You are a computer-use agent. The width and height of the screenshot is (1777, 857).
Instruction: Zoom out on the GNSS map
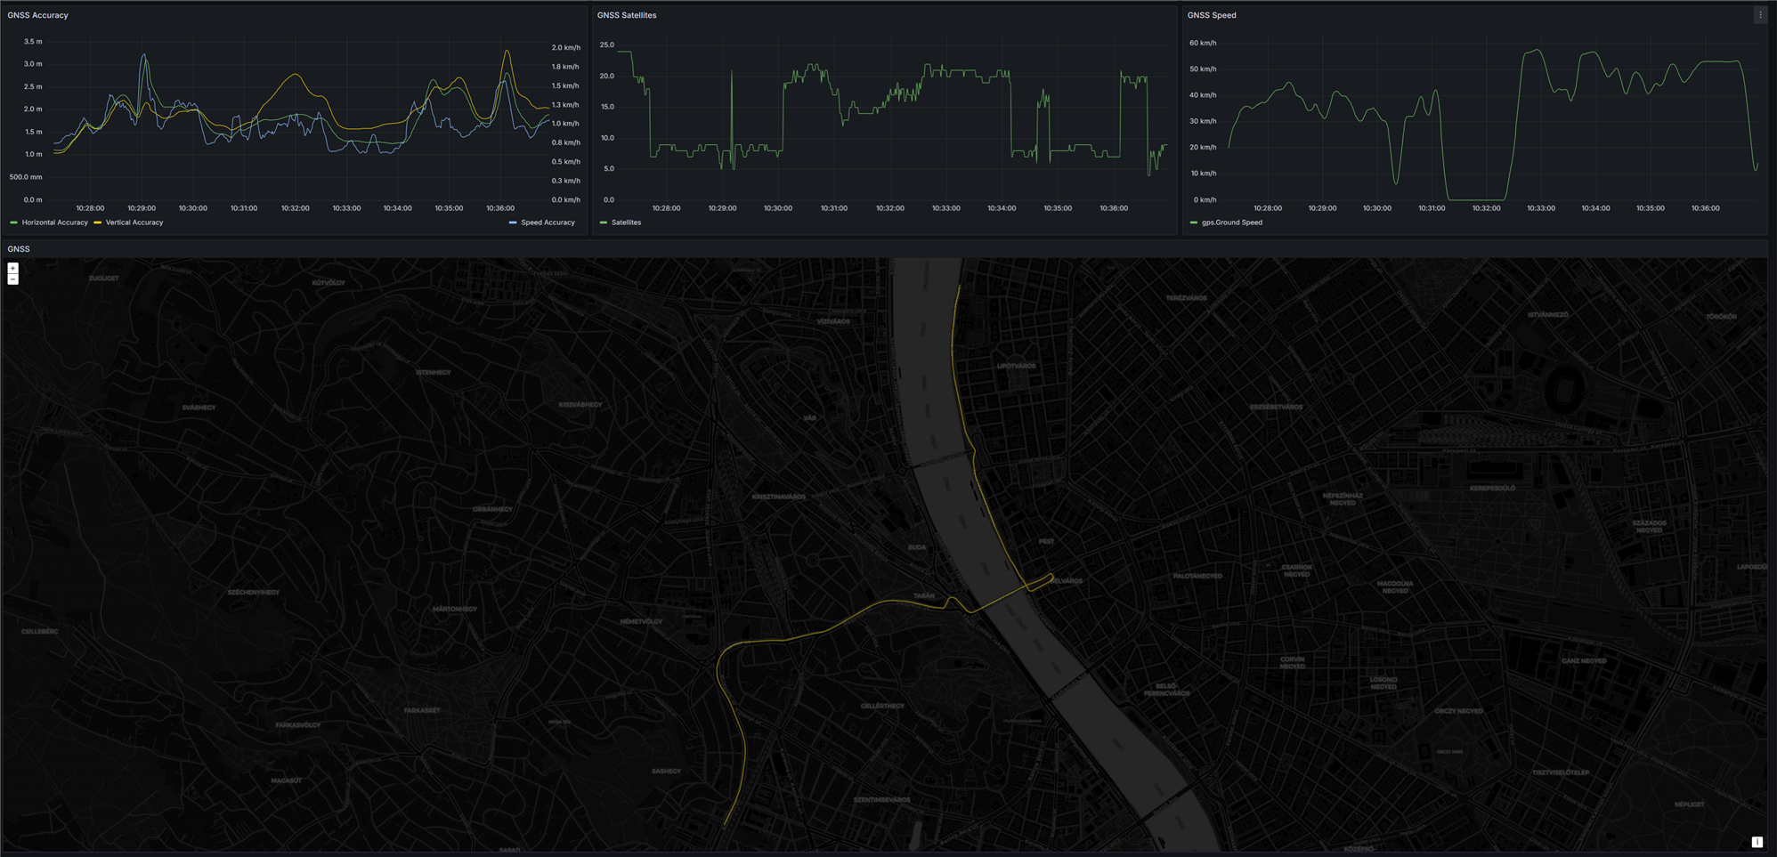pyautogui.click(x=12, y=279)
